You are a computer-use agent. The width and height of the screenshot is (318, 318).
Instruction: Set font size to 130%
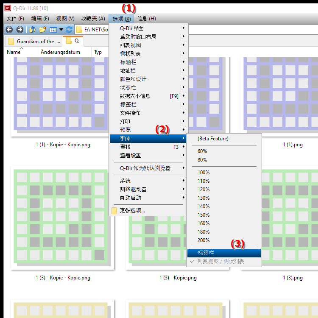click(x=224, y=198)
